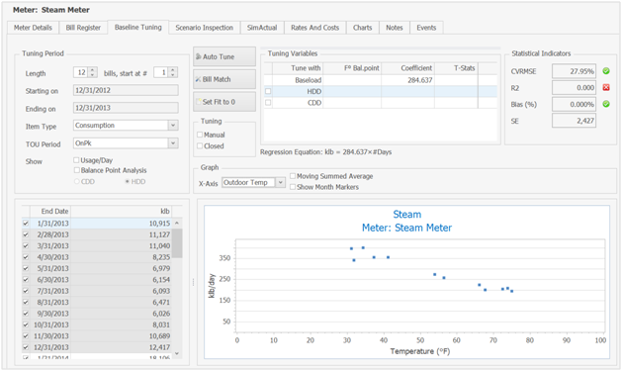This screenshot has height=371, width=623.
Task: Select the 5/31/2013 bill row
Action: pyautogui.click(x=97, y=268)
